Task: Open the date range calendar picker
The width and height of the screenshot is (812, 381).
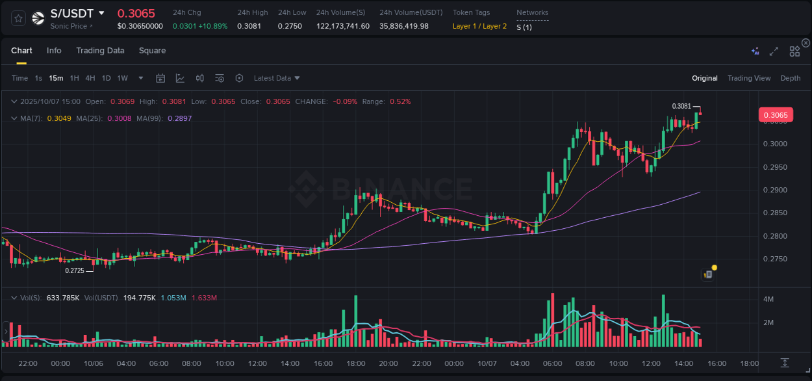Action: pyautogui.click(x=160, y=78)
